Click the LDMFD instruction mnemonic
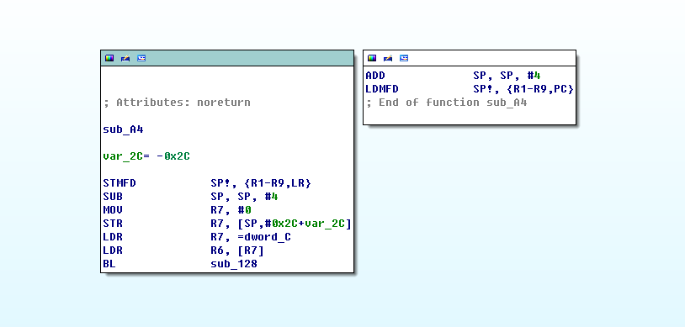685x327 pixels. click(x=382, y=89)
